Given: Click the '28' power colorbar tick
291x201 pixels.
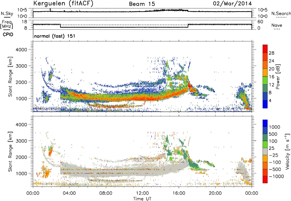Looking at the screenshot, I should tap(271, 53).
